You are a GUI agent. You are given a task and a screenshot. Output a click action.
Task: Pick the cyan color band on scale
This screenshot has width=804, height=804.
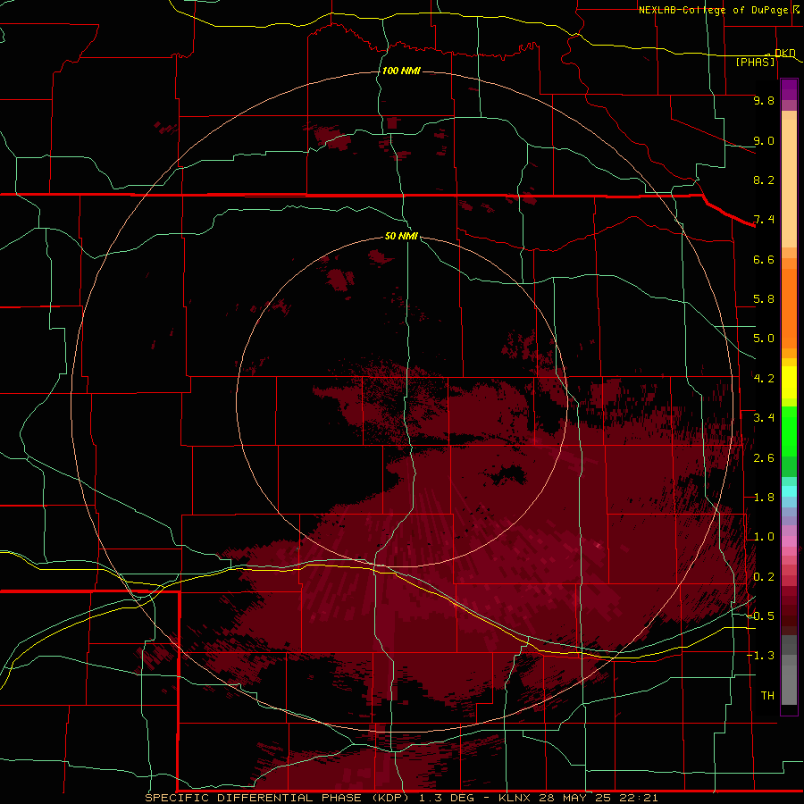(789, 491)
